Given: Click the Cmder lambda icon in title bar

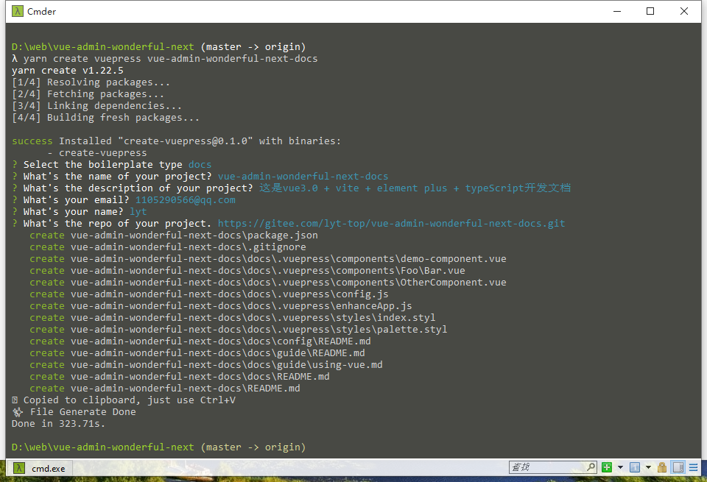Looking at the screenshot, I should (17, 11).
